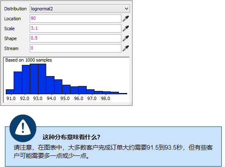Click the heading '这种分布意味着什么?'
Image resolution: width=225 pixels, height=167 pixels.
click(x=71, y=137)
